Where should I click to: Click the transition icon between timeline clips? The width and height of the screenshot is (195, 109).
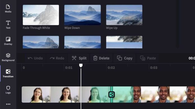tap(112, 95)
